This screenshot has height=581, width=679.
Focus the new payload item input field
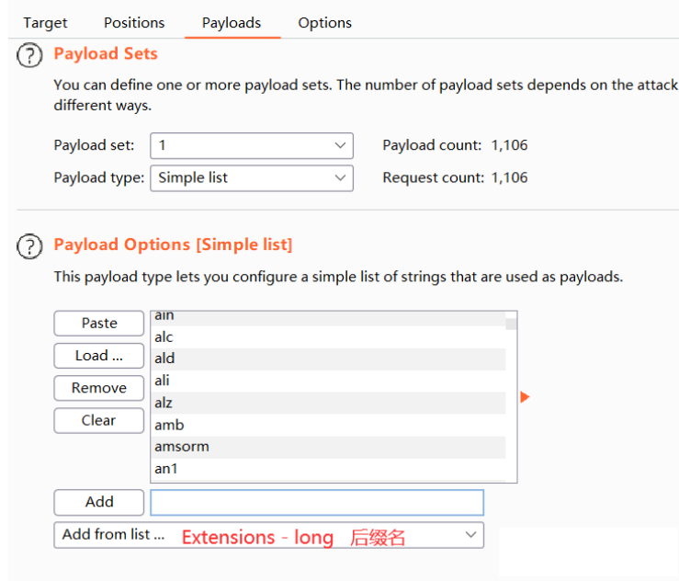tap(317, 503)
